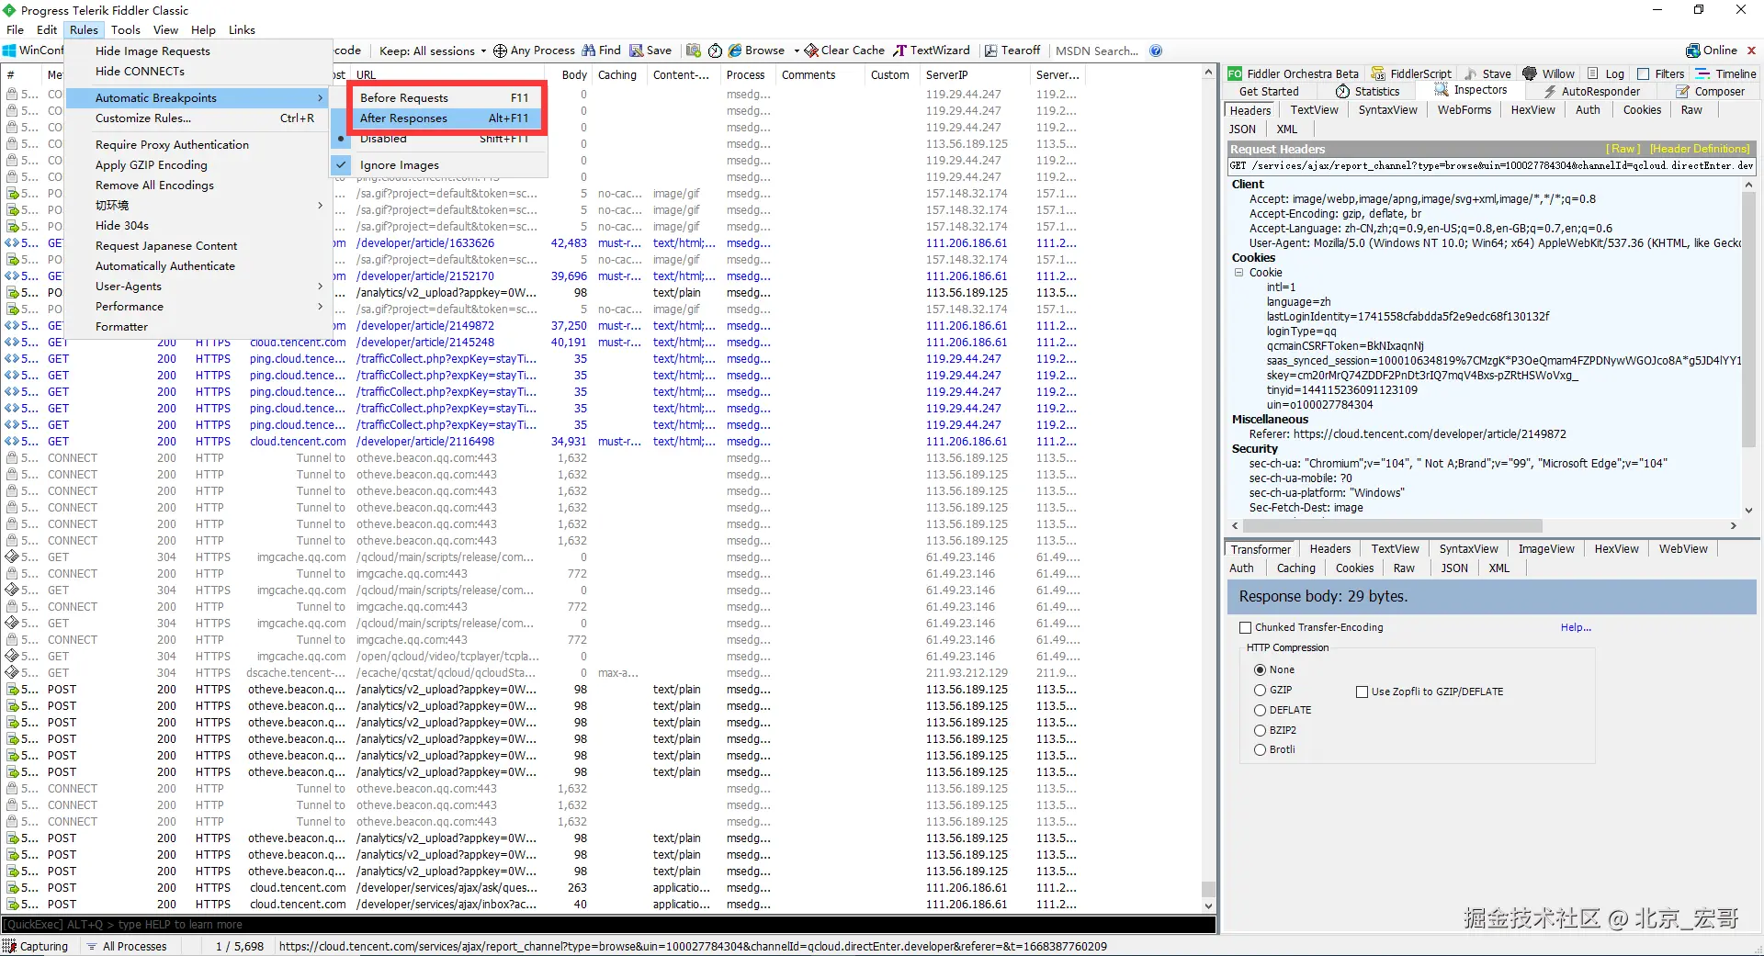
Task: Click the QuickExec command input box
Action: click(x=608, y=924)
